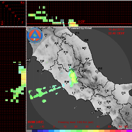Image resolution: width=132 pixels, height=132 pixels.
Task: Select the AR city label
Action: coord(56,43)
